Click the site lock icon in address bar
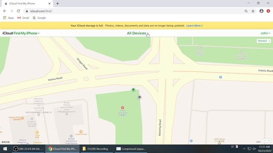Viewport: 273px width, 153px height. point(26,11)
